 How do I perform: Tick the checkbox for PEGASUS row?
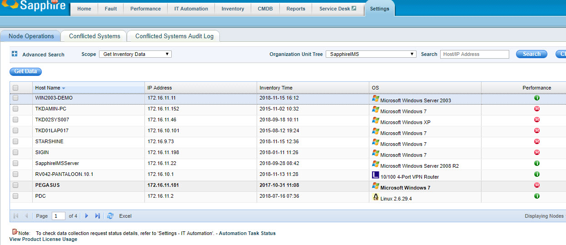point(15,185)
